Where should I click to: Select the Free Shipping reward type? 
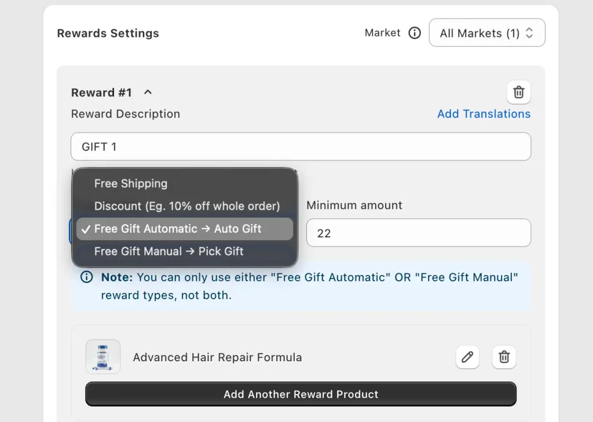coord(131,184)
